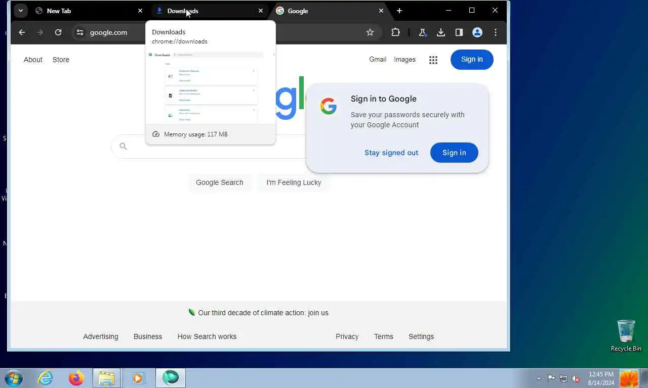Go to Gmail

(378, 59)
